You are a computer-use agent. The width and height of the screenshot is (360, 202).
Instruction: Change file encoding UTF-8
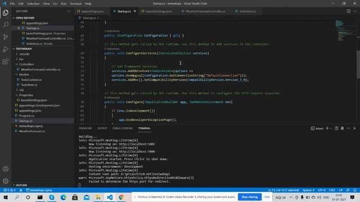pos(321,190)
